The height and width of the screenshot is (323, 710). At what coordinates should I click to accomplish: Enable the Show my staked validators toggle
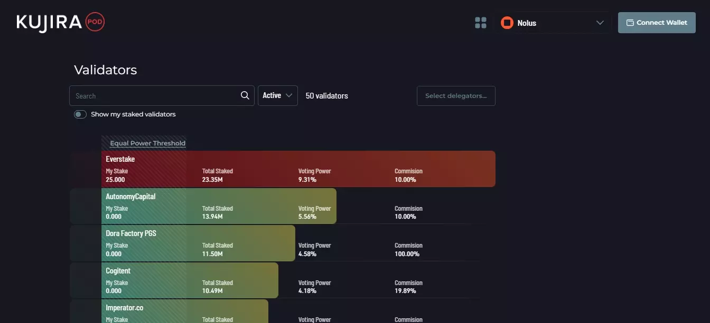point(80,114)
